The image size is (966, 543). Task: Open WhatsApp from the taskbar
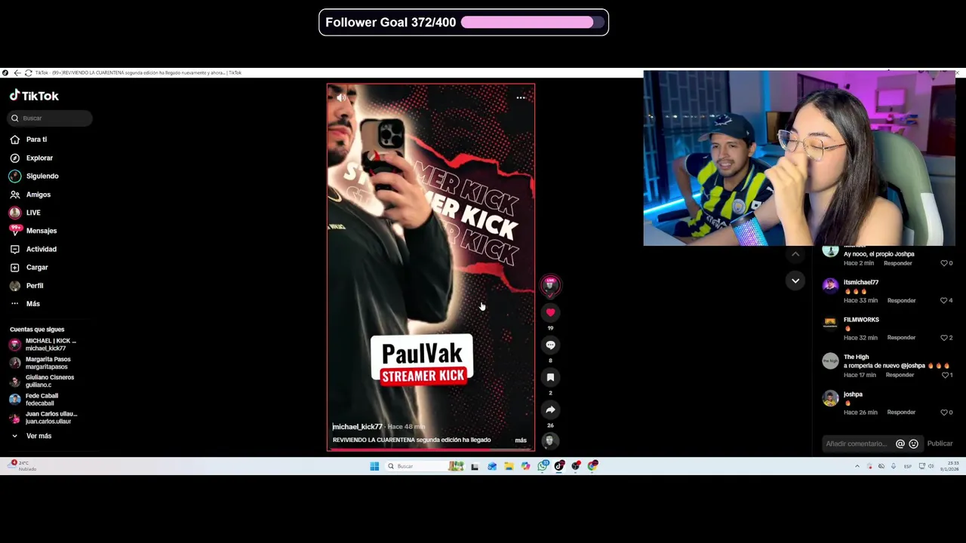[x=543, y=466]
